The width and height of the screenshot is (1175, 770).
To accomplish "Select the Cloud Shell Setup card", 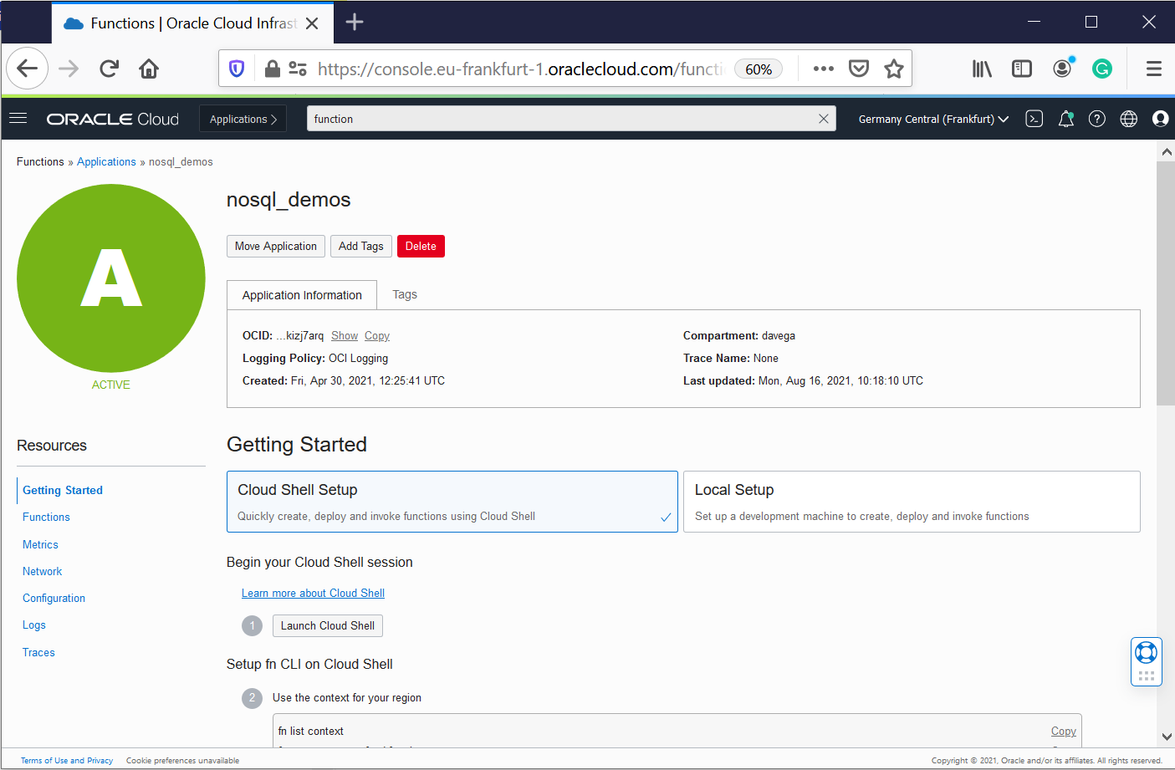I will pos(452,502).
